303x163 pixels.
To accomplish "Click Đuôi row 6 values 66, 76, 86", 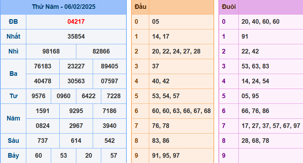I will 255,111.
